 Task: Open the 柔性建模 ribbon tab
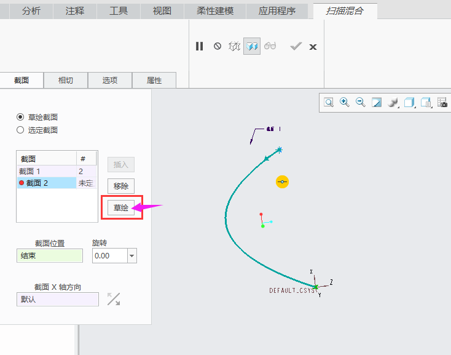tap(215, 11)
